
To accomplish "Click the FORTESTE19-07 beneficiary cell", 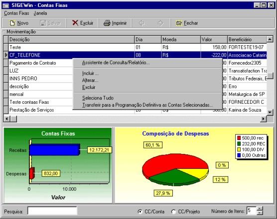I will [x=247, y=47].
